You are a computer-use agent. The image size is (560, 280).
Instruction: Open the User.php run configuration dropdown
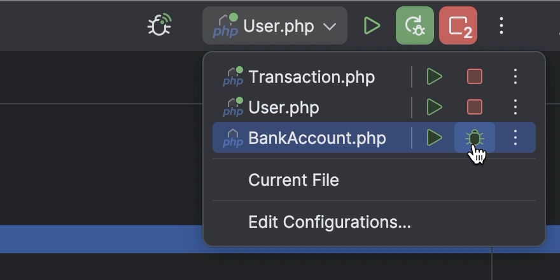[275, 26]
